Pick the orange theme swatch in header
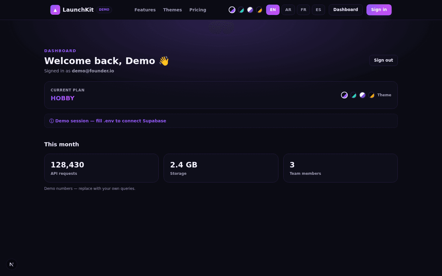 259,10
